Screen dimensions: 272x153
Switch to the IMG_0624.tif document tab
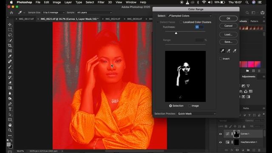pyautogui.click(x=112, y=19)
